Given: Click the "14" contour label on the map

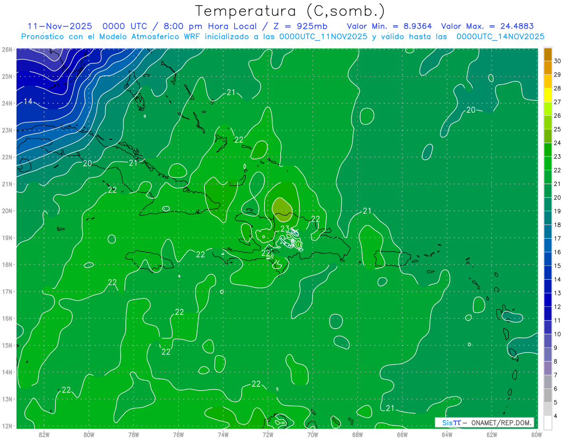Looking at the screenshot, I should 28,101.
